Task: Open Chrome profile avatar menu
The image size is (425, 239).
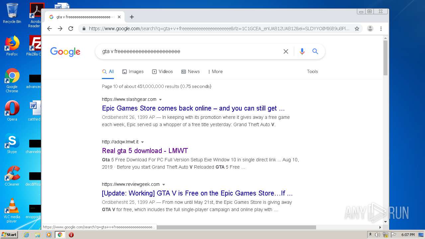Action: 370,29
